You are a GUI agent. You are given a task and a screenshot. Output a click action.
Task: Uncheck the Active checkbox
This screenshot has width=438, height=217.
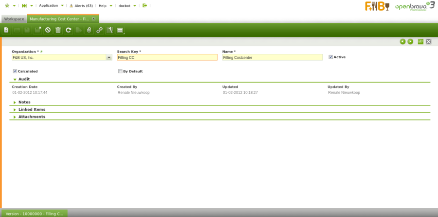pyautogui.click(x=331, y=57)
